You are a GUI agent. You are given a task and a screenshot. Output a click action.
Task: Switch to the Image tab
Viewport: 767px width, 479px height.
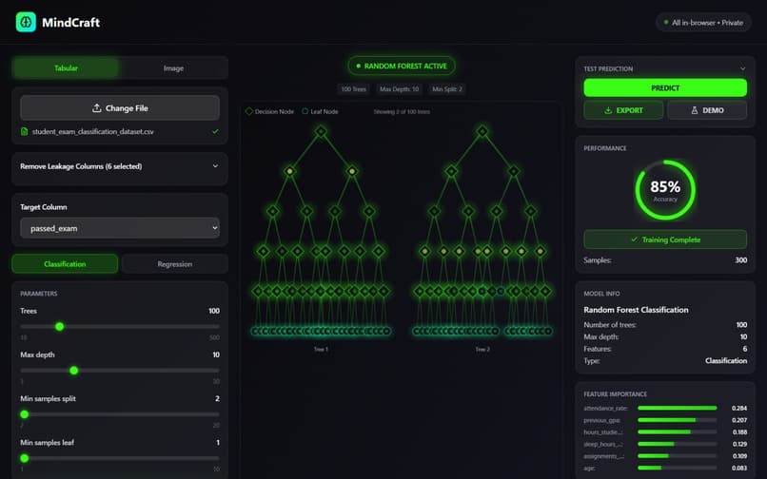(x=173, y=67)
